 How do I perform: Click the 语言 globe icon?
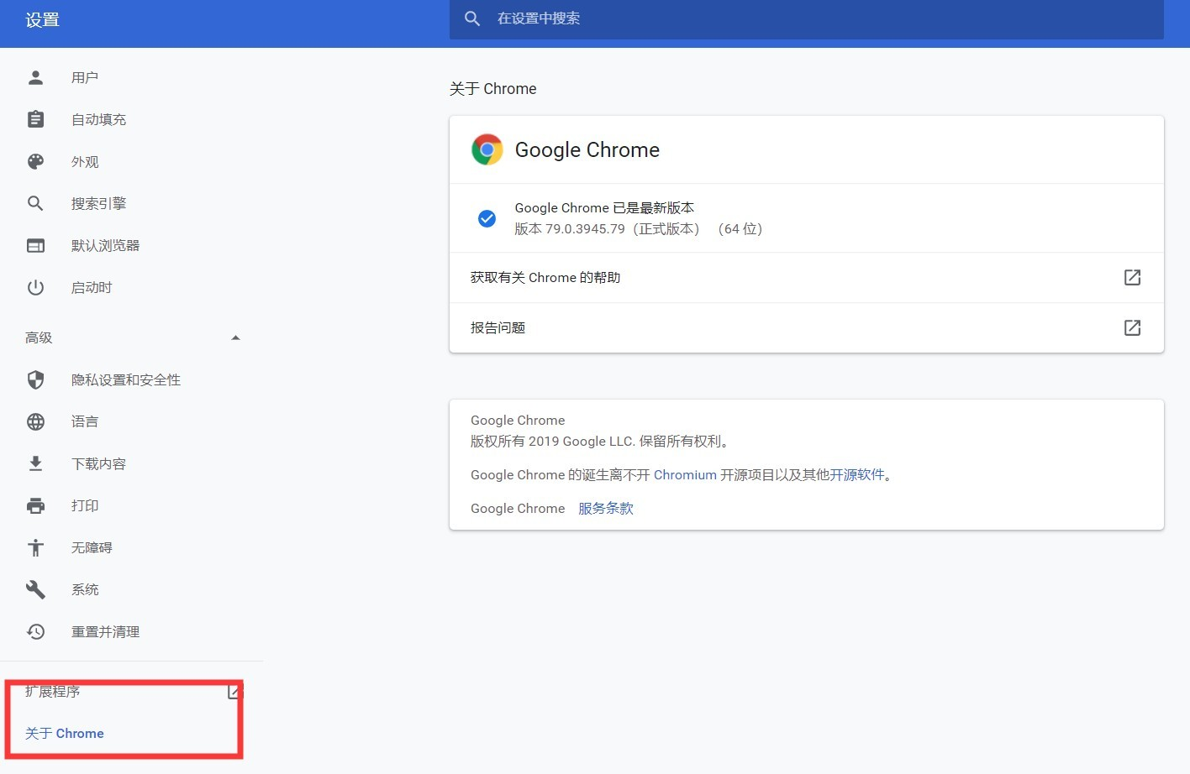point(35,421)
